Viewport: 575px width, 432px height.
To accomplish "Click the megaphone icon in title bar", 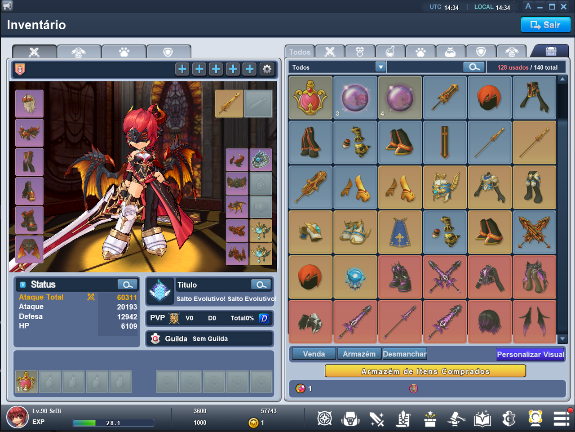I will (7, 6).
